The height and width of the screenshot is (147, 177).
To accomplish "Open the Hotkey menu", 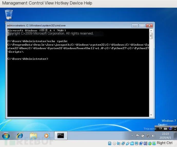I will [x=62, y=3].
